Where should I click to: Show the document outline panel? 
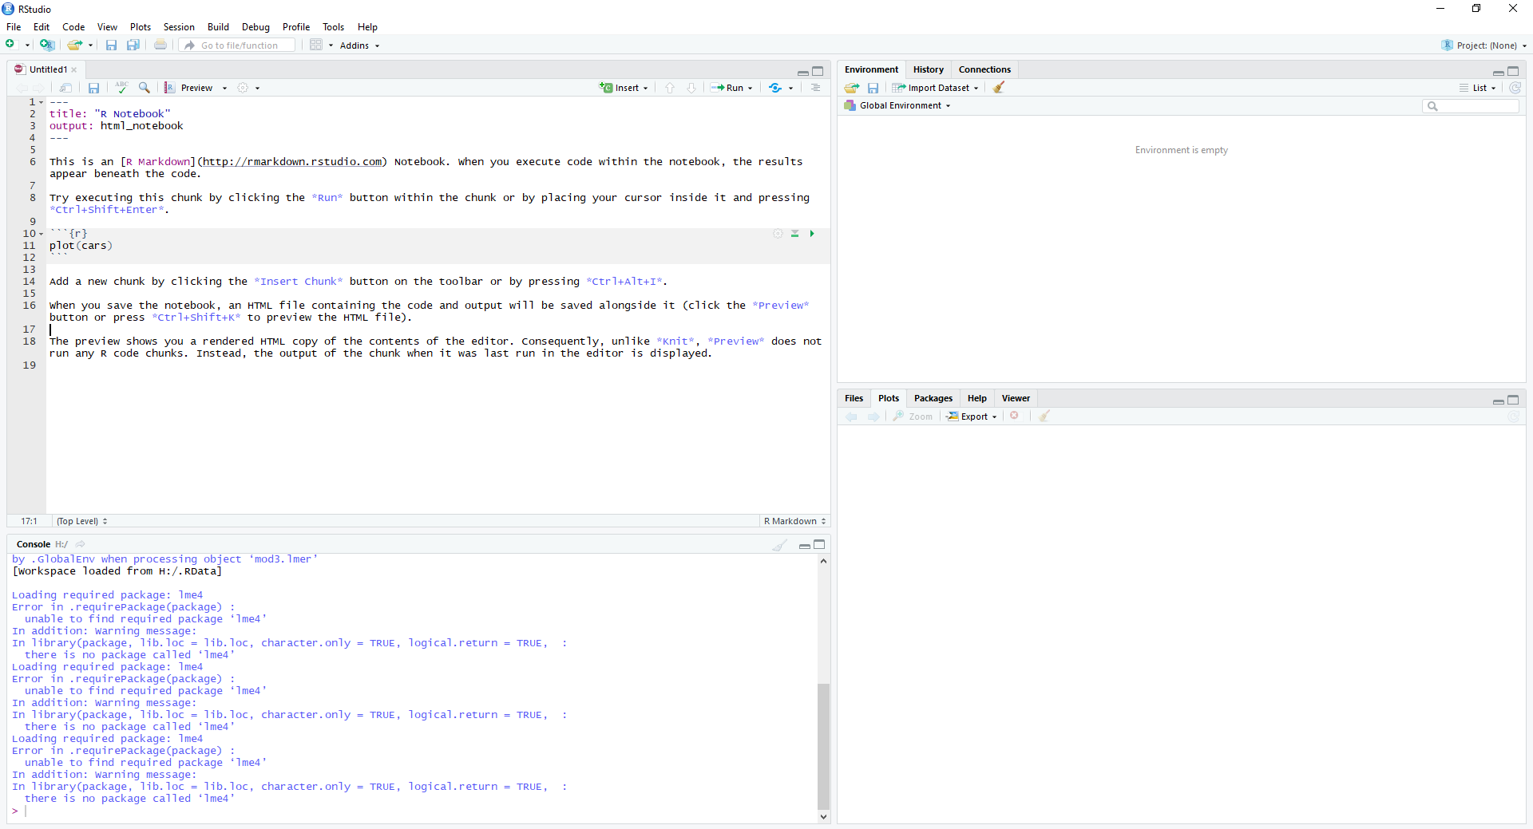[814, 88]
